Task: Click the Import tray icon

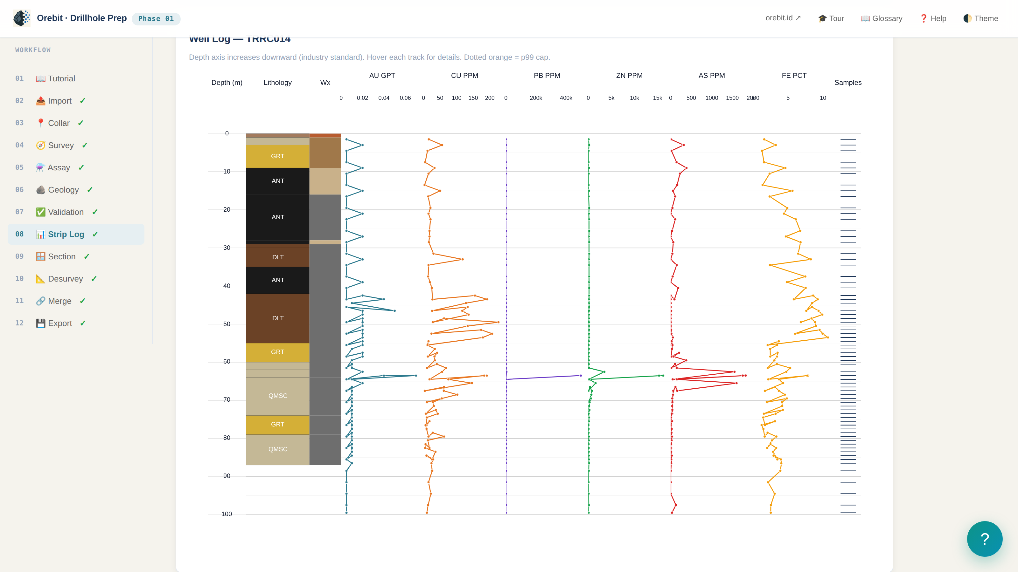Action: click(x=41, y=101)
